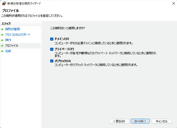Select the プロファイル step in sidebar

12,45
